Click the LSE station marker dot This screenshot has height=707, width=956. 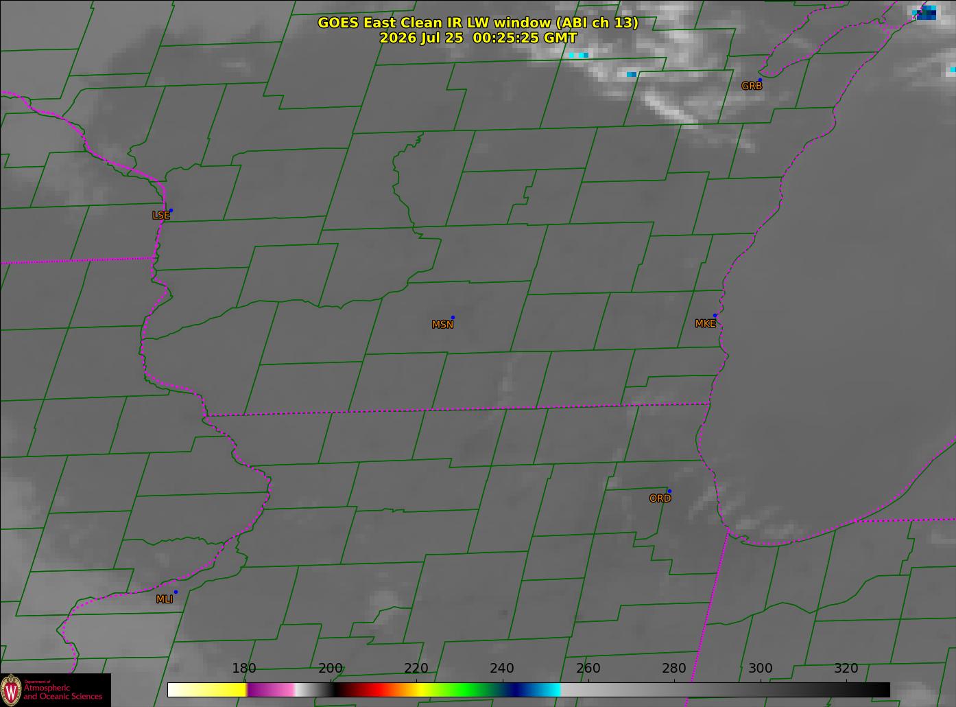point(171,211)
